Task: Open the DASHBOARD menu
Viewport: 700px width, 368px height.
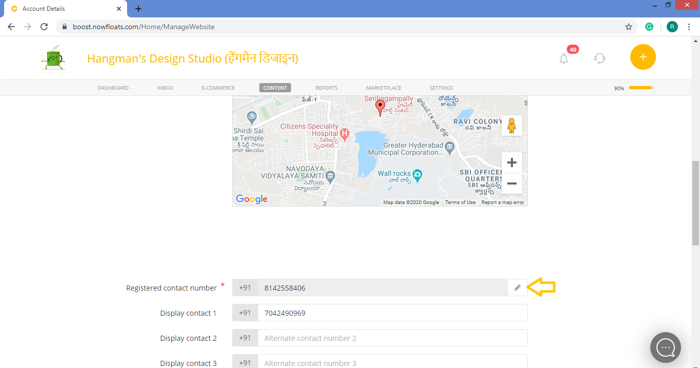Action: click(113, 88)
